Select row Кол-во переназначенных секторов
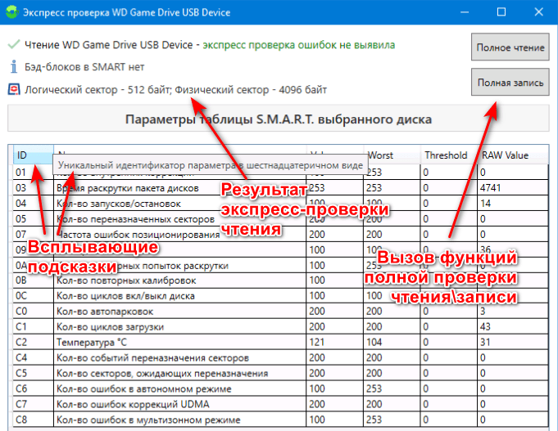 click(281, 219)
